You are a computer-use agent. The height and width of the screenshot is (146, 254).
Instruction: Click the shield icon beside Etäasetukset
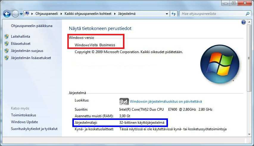tap(7, 44)
